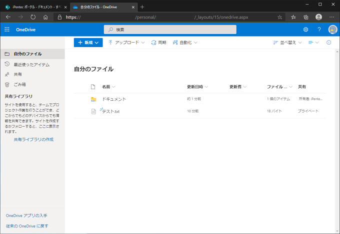
Task: Click the テスト.txt file icon
Action: [x=93, y=111]
